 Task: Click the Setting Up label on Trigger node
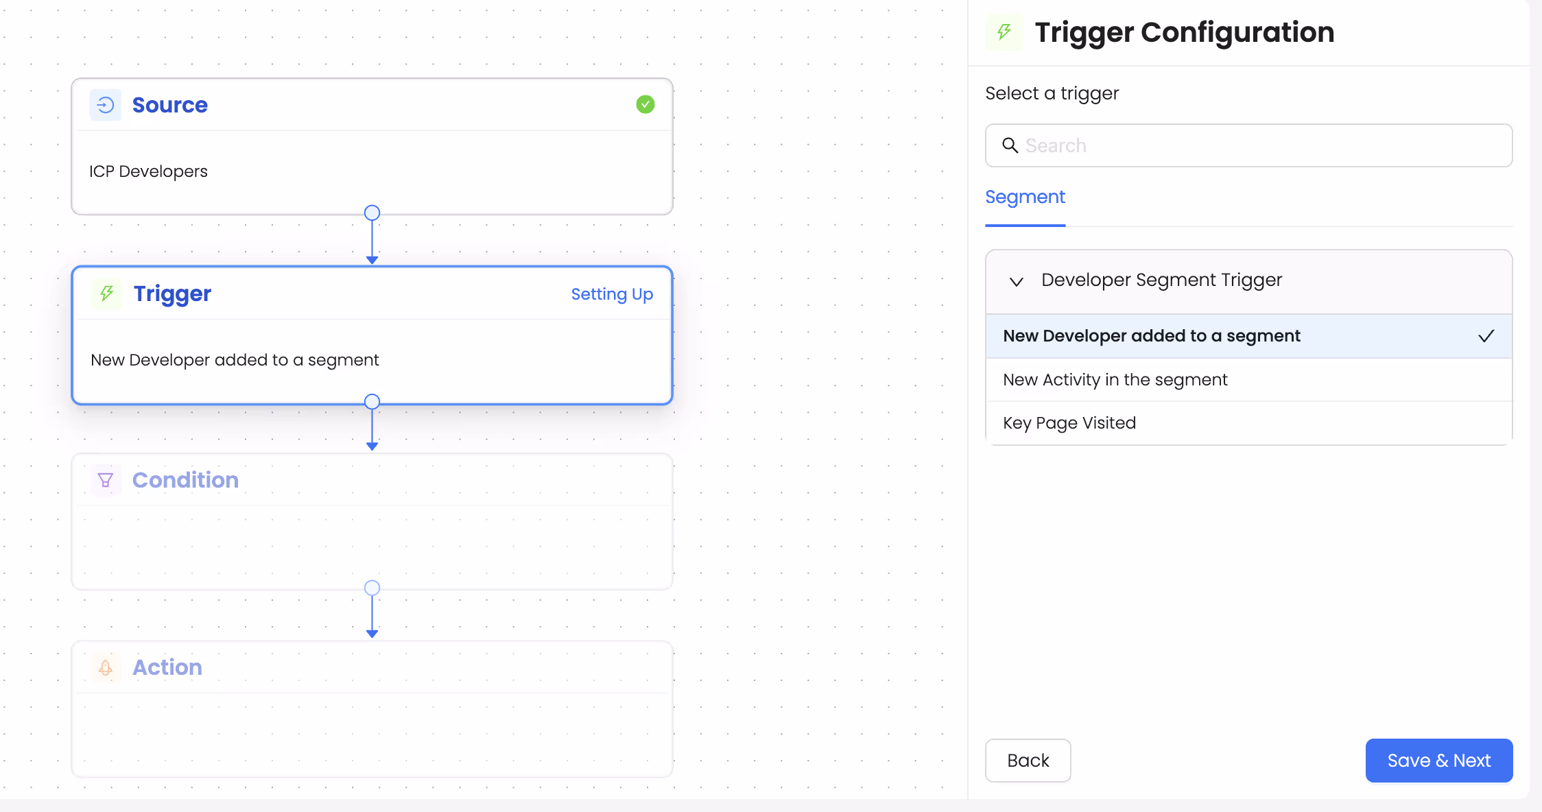pyautogui.click(x=612, y=294)
